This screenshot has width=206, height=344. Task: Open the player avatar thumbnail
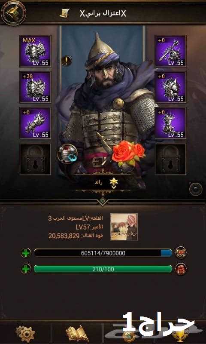point(124,227)
